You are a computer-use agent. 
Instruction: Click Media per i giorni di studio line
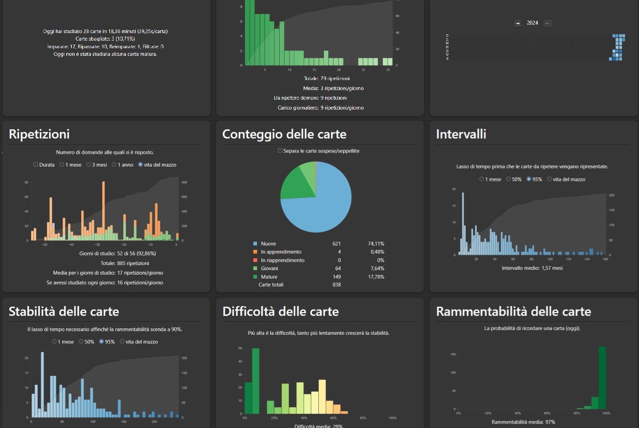point(108,273)
